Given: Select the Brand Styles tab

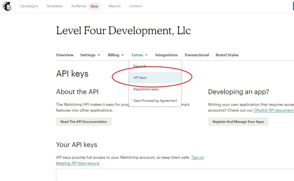Looking at the screenshot, I should click(227, 55).
